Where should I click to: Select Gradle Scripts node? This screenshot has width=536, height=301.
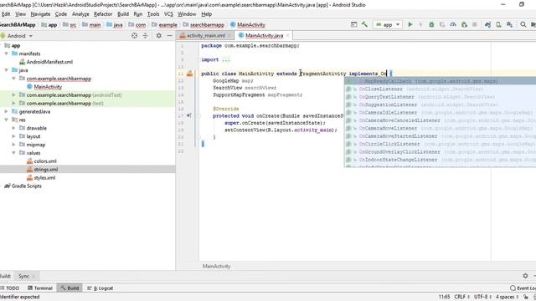tap(23, 186)
